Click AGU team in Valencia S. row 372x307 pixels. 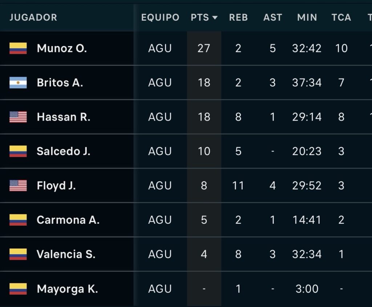(x=160, y=254)
